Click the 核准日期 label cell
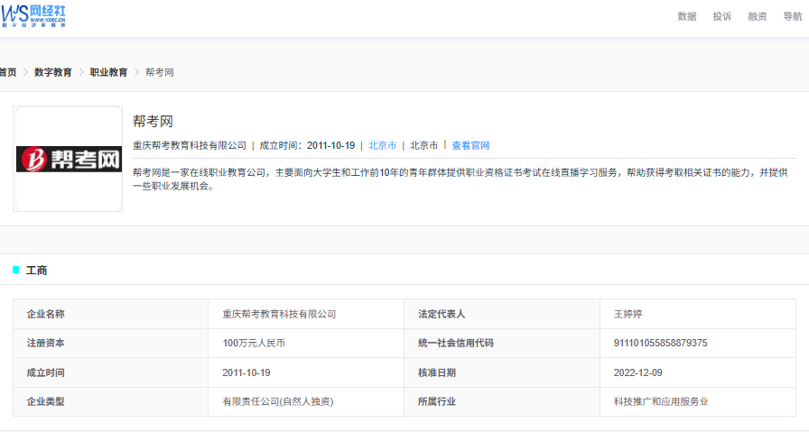Image resolution: width=809 pixels, height=432 pixels. click(502, 372)
